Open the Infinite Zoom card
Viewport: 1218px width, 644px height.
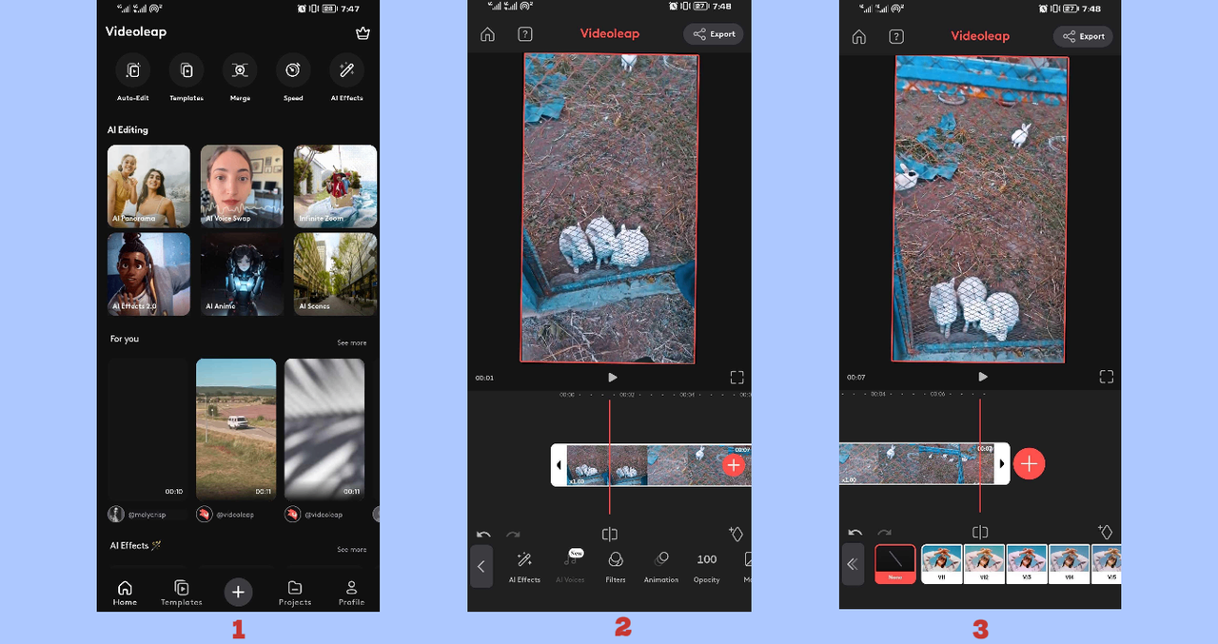[335, 186]
